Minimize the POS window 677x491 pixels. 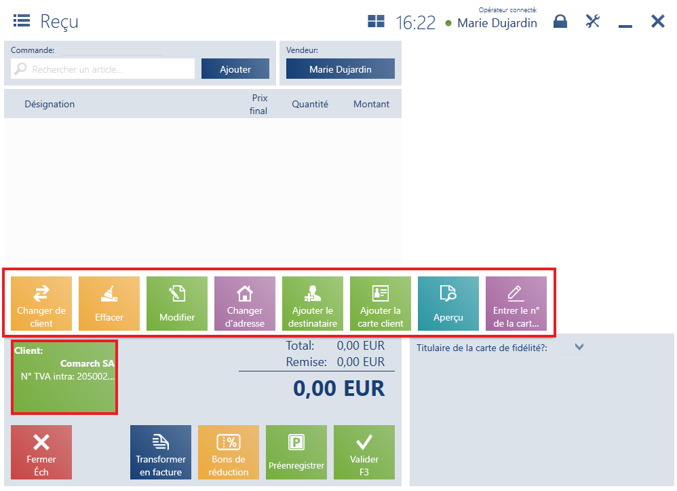(x=625, y=26)
